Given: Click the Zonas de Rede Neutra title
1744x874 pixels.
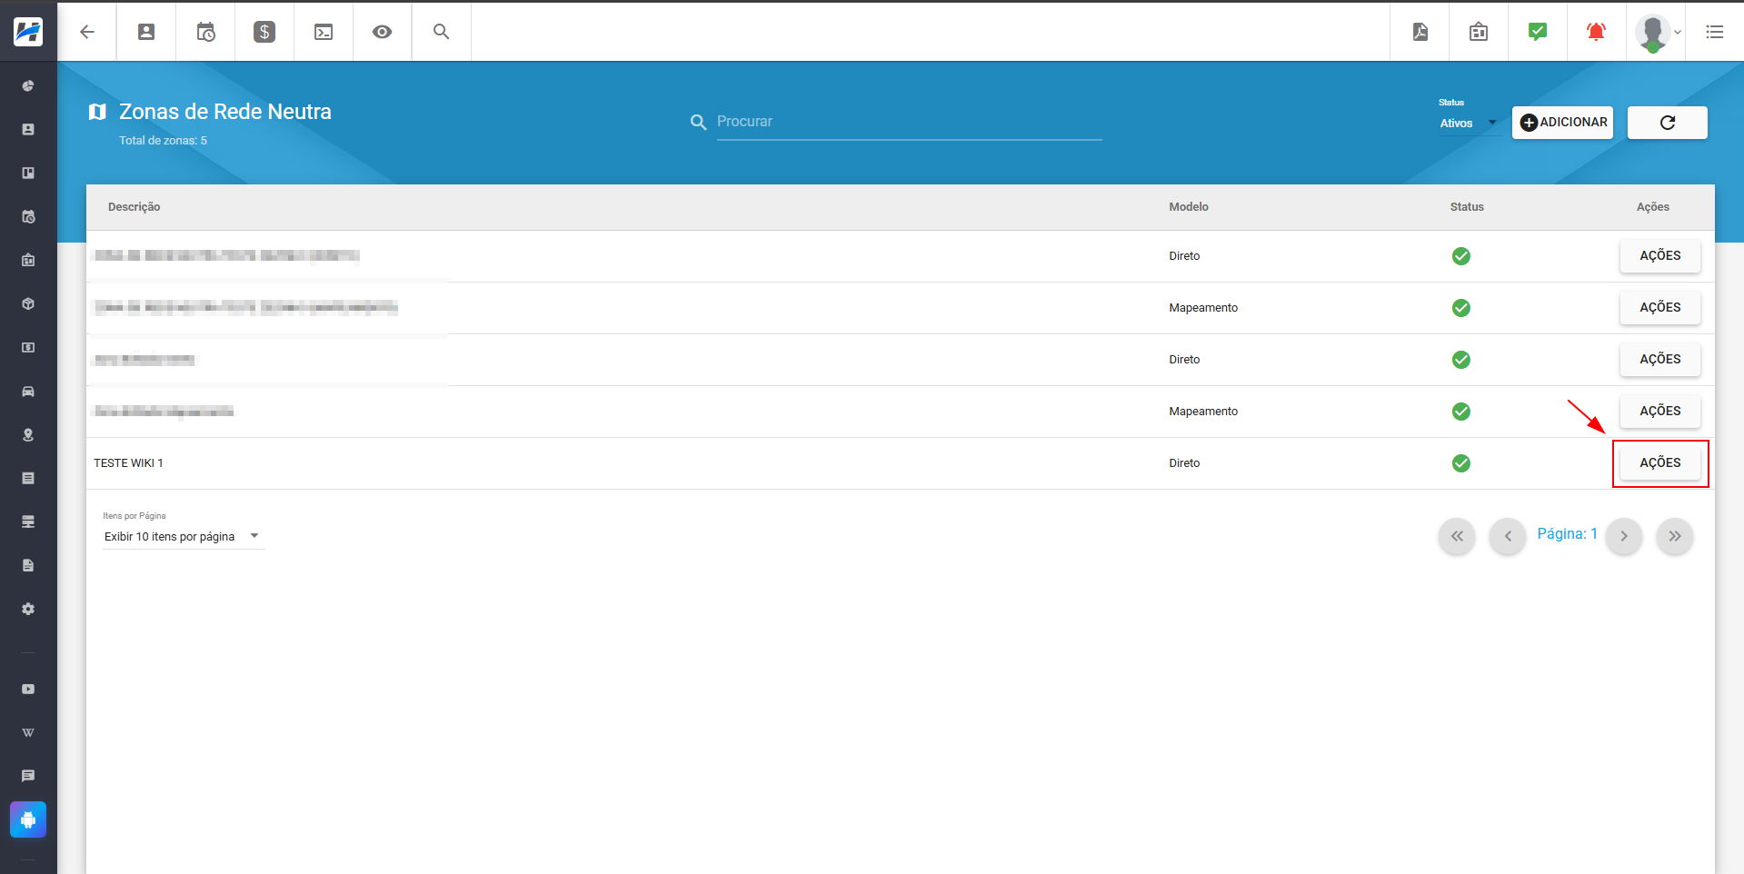Looking at the screenshot, I should pos(225,112).
